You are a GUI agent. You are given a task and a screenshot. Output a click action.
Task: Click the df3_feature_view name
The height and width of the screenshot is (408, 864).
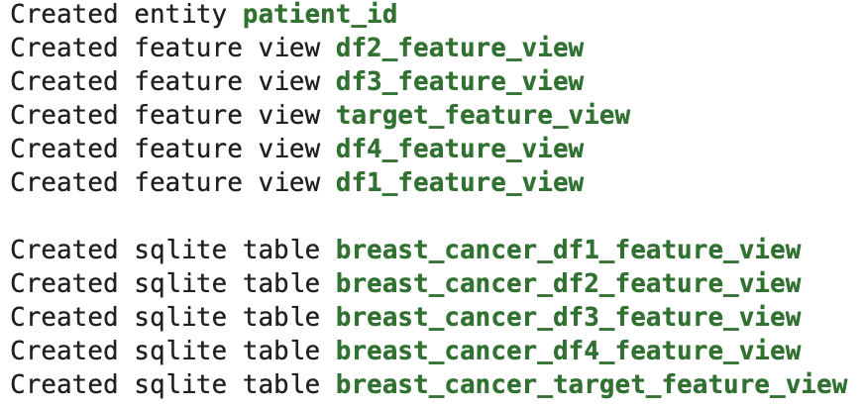[460, 82]
